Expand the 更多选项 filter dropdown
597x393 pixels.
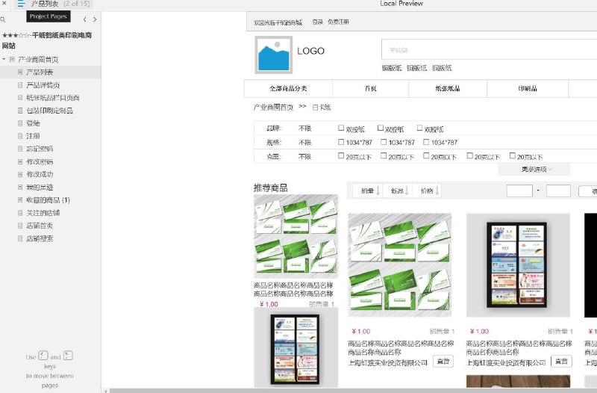pyautogui.click(x=534, y=170)
